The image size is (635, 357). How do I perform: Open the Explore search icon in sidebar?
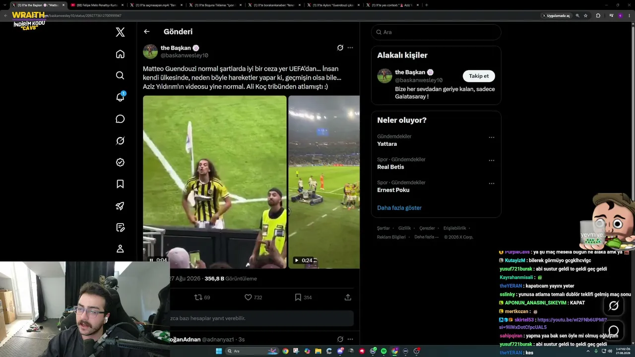pos(120,75)
